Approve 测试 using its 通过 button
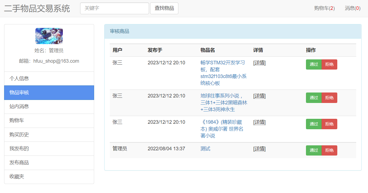The width and height of the screenshot is (368, 193). pyautogui.click(x=314, y=150)
